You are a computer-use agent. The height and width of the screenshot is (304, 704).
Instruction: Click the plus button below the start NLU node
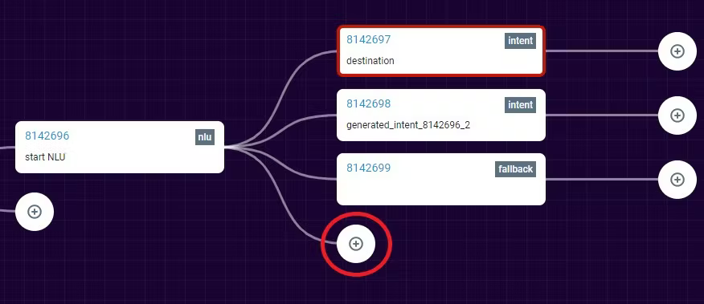point(35,212)
